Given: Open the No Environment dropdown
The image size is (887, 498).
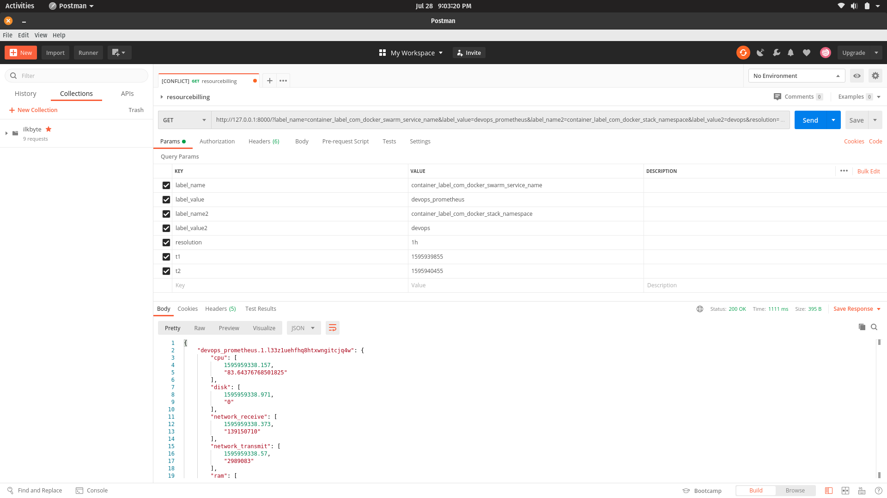Looking at the screenshot, I should (x=796, y=76).
